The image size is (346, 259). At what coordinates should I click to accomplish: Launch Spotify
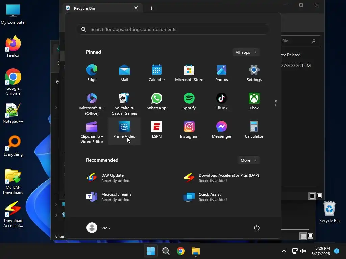click(189, 102)
